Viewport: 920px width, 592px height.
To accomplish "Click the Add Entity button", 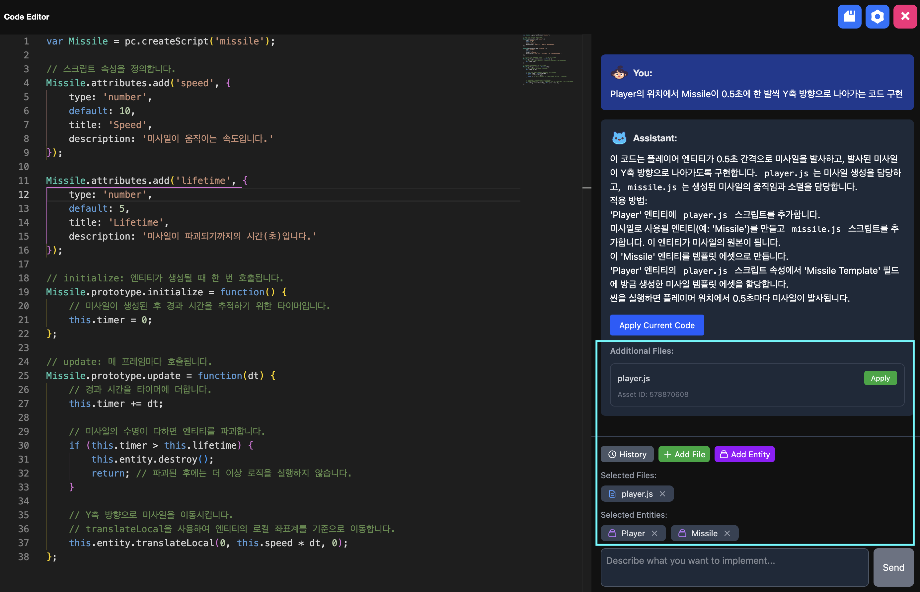I will [x=744, y=454].
